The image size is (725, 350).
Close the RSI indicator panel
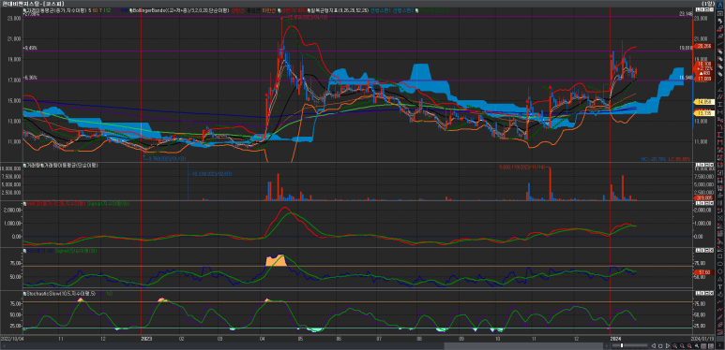(x=712, y=250)
